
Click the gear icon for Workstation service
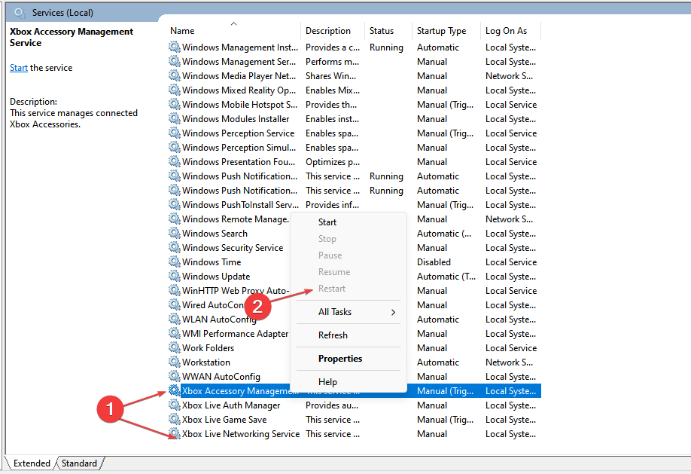point(175,362)
